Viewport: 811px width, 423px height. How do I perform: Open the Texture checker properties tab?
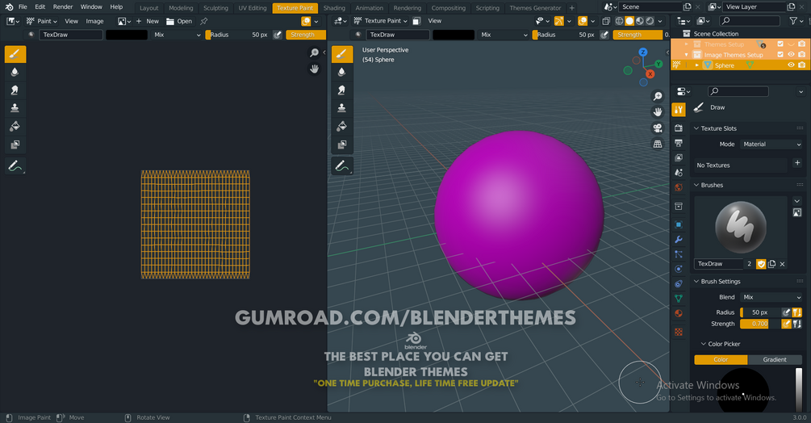point(679,332)
